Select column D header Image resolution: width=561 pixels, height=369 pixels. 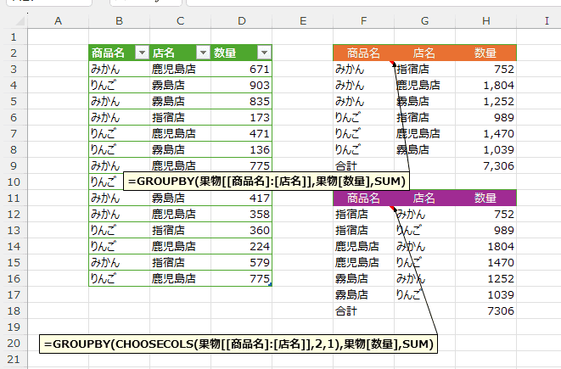(x=242, y=21)
